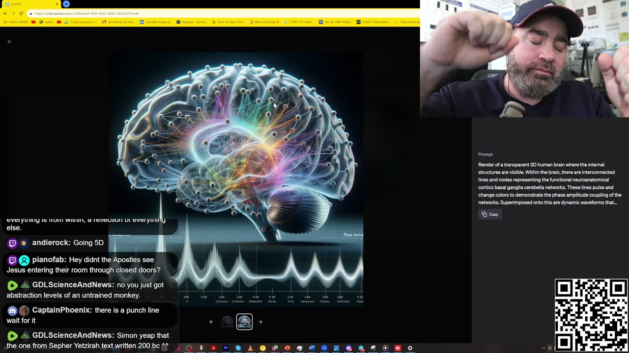Open Adobe Premiere Pro from taskbar
629x353 pixels.
point(226,348)
